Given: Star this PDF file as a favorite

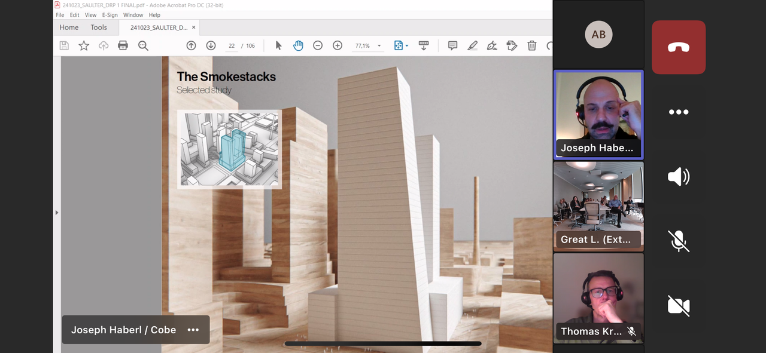Looking at the screenshot, I should pos(84,45).
